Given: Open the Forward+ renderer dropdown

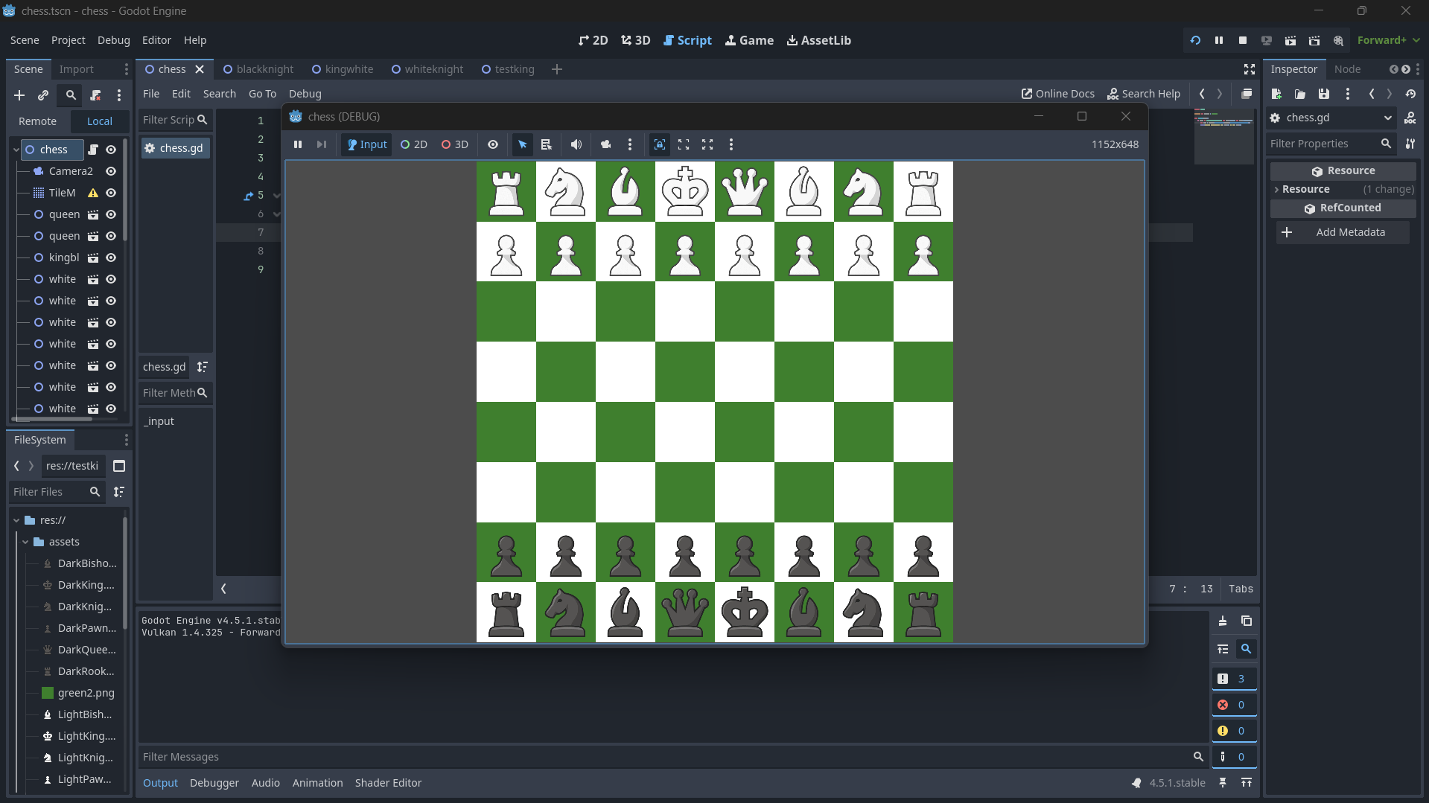Looking at the screenshot, I should pyautogui.click(x=1388, y=40).
